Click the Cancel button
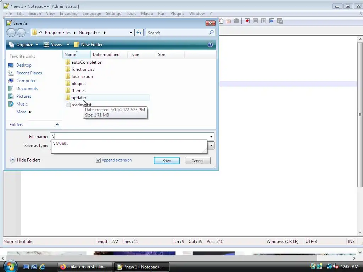The height and width of the screenshot is (272, 363). click(x=197, y=161)
